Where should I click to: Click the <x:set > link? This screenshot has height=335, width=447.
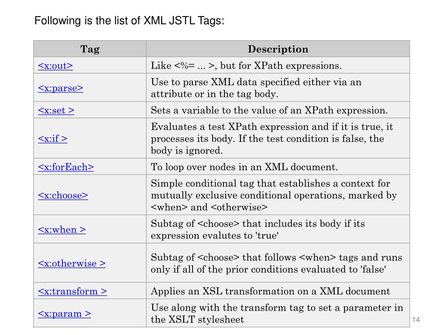tap(56, 110)
